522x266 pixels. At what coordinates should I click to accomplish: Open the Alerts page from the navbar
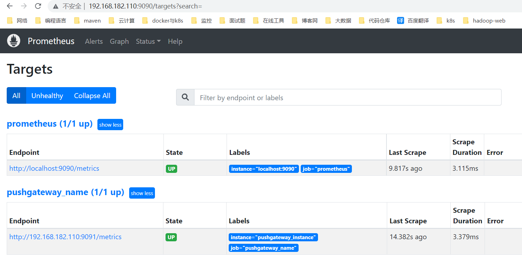point(94,41)
